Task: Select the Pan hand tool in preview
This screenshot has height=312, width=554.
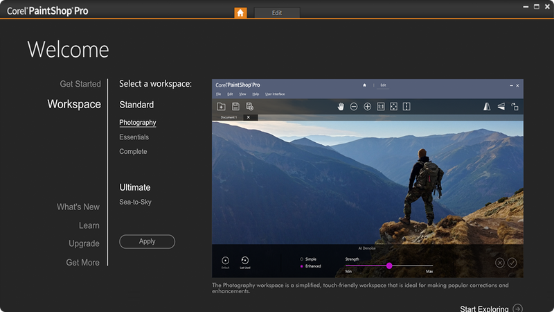Action: (x=341, y=107)
